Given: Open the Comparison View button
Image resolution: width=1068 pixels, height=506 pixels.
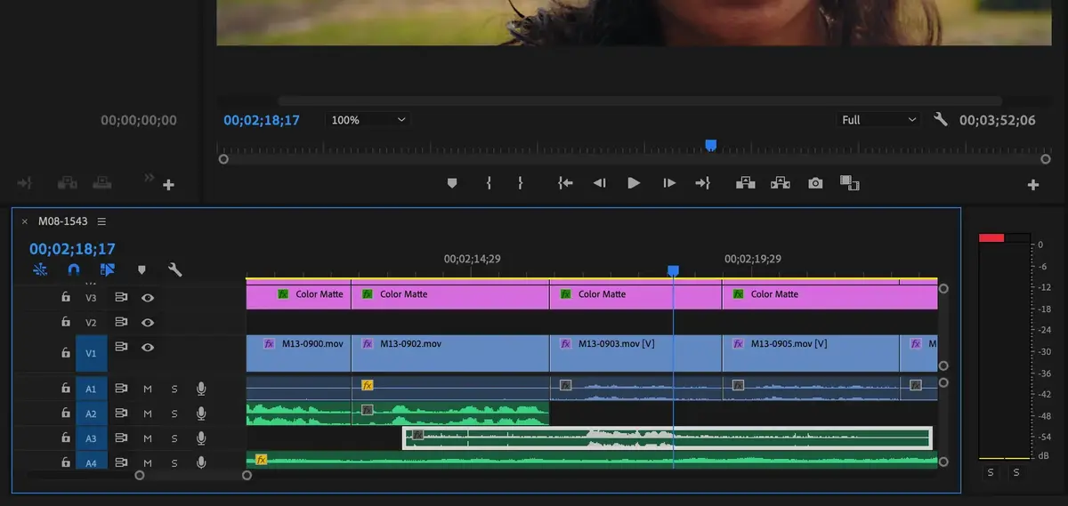Looking at the screenshot, I should 850,183.
